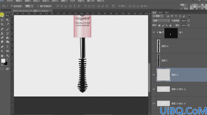Reset default foreground and background colors
207x115 pixels.
point(2,65)
